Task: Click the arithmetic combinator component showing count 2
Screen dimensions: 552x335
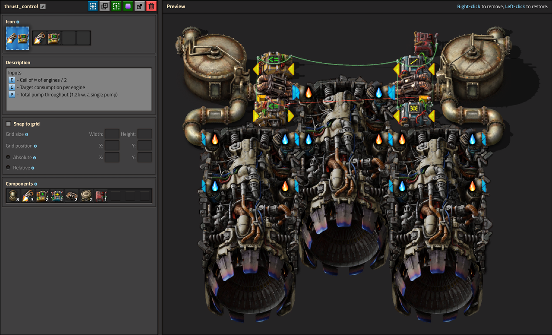Action: [x=57, y=196]
